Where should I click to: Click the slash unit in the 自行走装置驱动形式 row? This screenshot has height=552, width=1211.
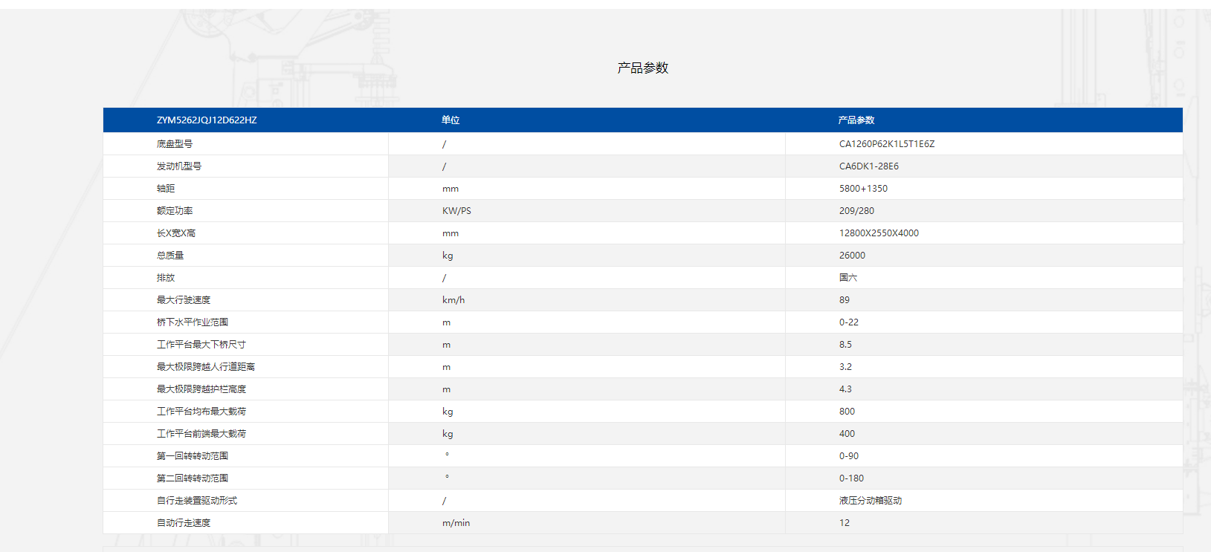(x=445, y=501)
